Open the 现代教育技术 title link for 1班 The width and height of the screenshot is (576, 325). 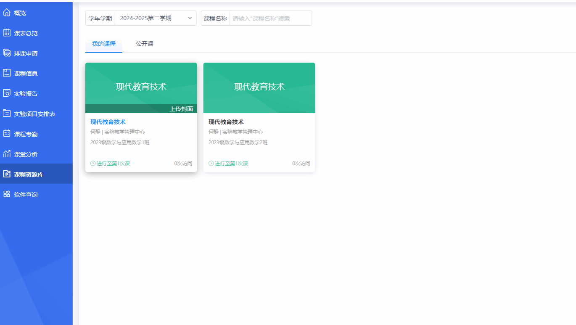[x=108, y=122]
